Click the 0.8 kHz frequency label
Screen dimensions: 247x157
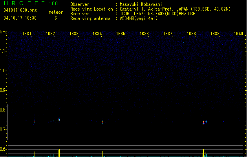(3, 110)
